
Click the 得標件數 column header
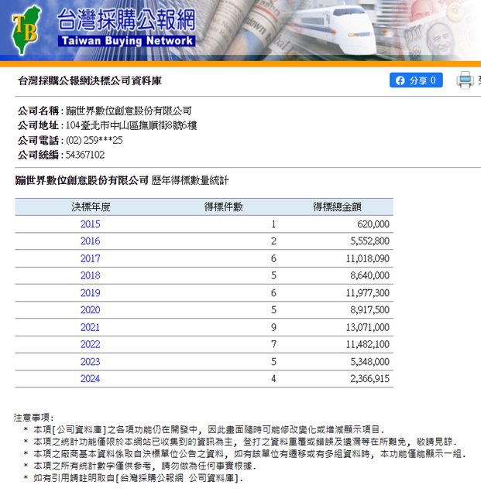[223, 207]
